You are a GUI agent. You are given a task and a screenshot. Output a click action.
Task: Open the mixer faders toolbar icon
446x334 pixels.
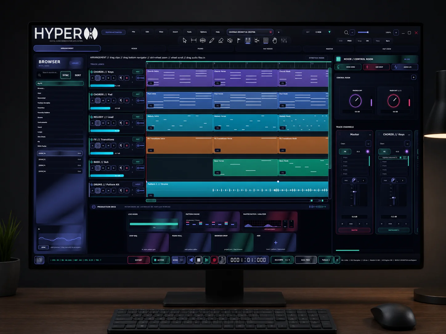(284, 41)
